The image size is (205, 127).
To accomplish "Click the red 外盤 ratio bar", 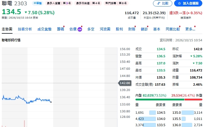I will pos(193,100).
